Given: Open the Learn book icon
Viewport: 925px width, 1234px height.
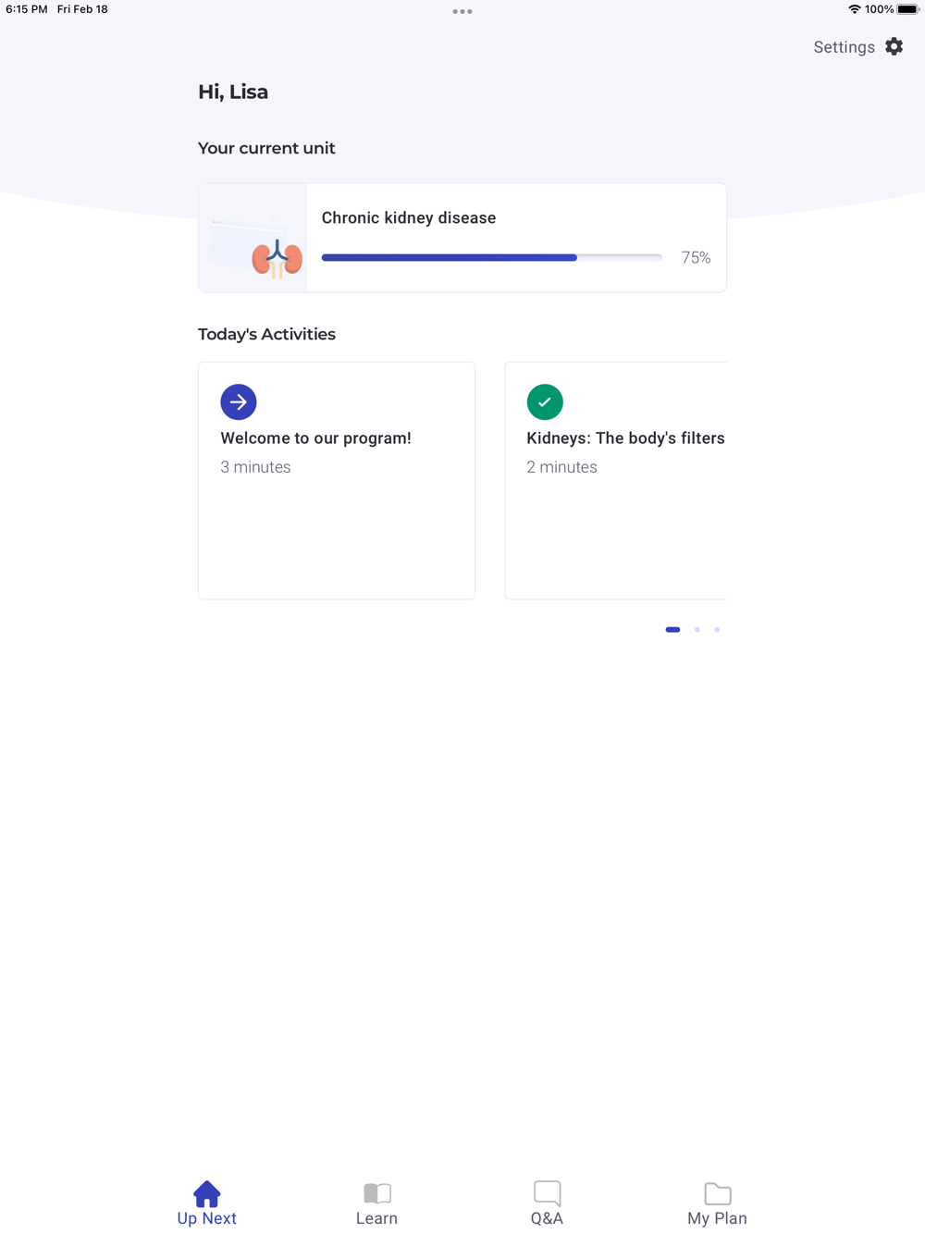Looking at the screenshot, I should [x=377, y=1193].
